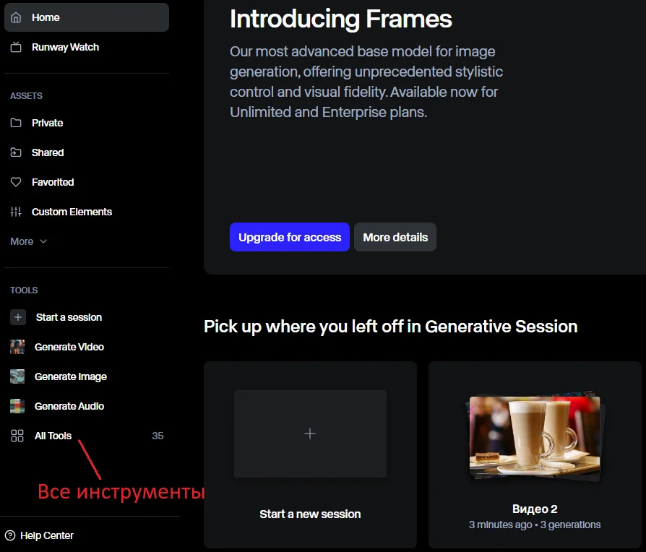Click the Start a new session card

[310, 454]
